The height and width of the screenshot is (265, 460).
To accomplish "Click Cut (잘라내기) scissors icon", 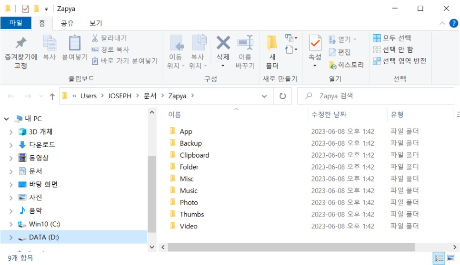I will click(x=95, y=38).
